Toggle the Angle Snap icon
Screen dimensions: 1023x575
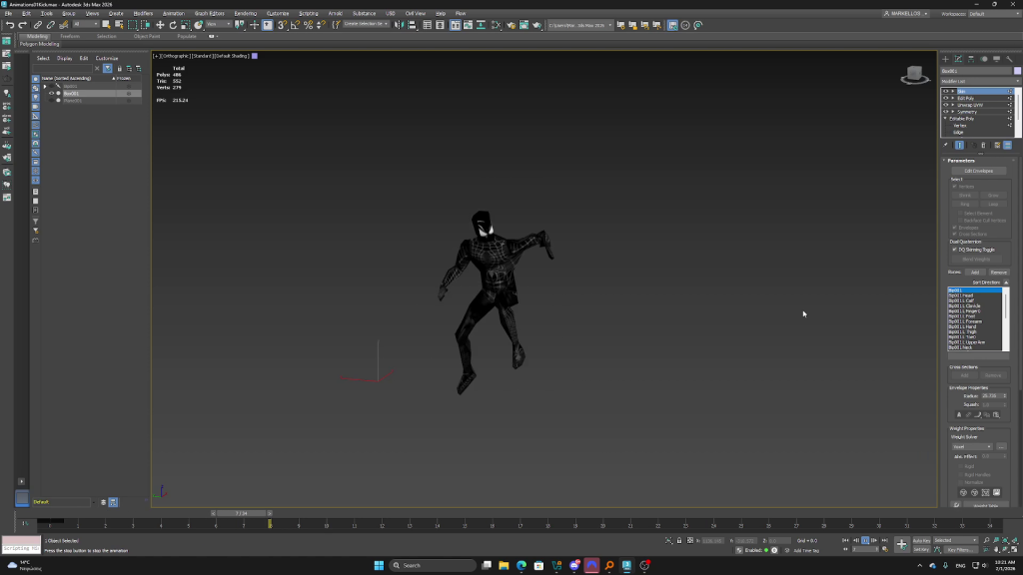295,25
